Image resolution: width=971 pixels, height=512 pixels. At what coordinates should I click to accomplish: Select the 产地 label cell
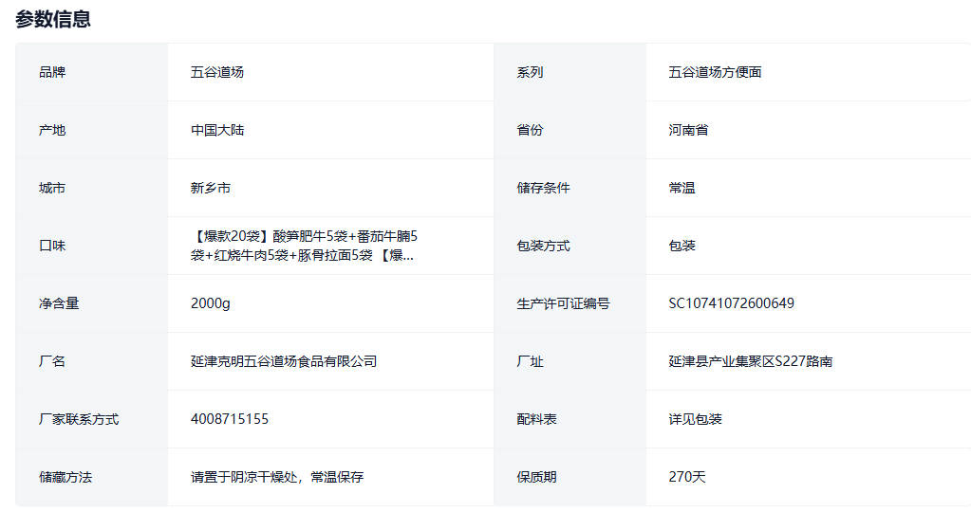click(92, 130)
